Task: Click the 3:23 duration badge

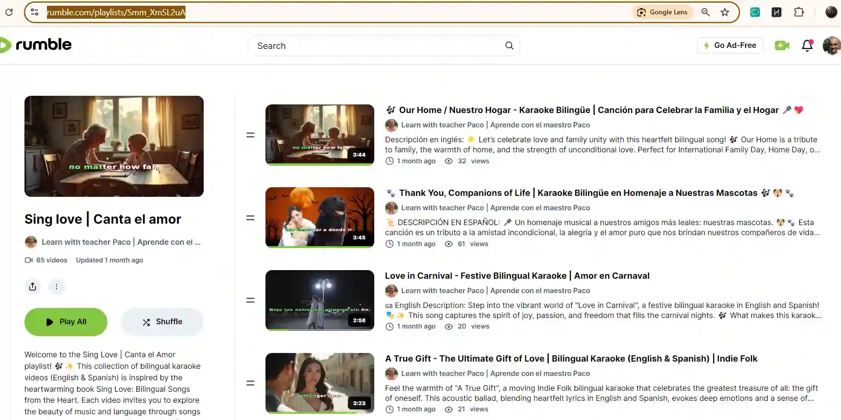Action: [359, 403]
